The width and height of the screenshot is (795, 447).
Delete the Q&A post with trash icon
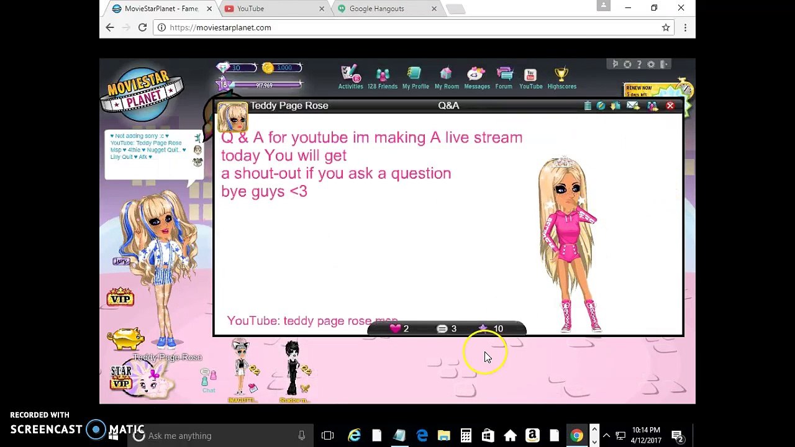[x=588, y=106]
